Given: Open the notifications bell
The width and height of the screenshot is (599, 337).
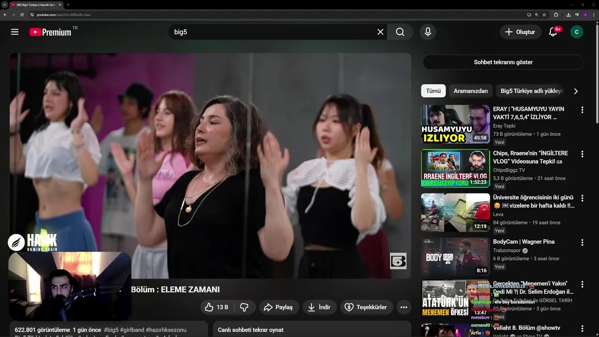Looking at the screenshot, I should pos(553,32).
